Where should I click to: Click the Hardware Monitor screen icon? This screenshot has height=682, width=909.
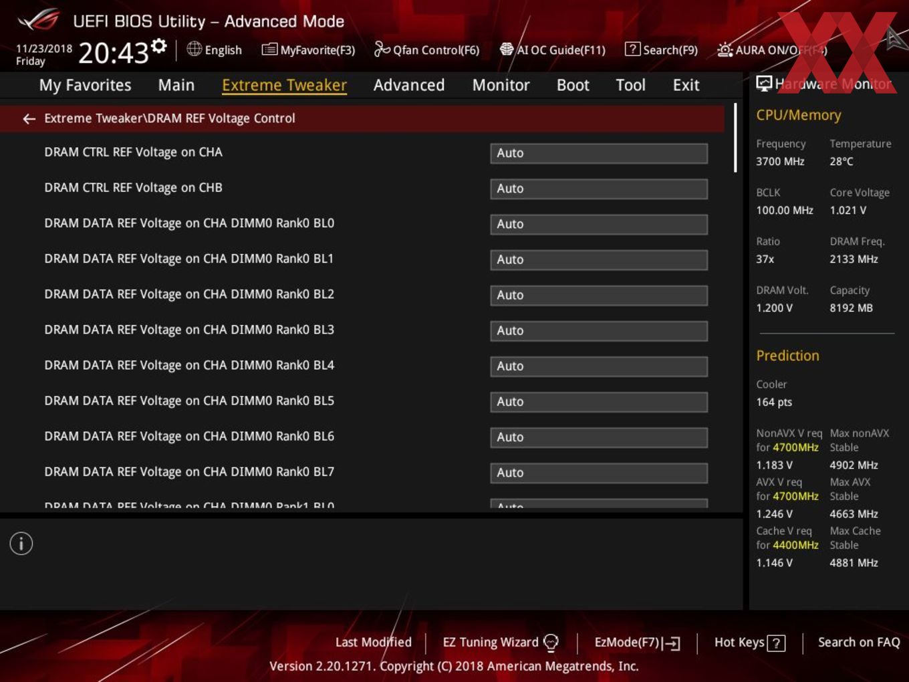point(764,83)
